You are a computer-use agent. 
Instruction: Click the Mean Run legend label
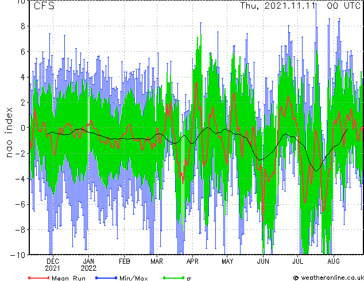(69, 278)
